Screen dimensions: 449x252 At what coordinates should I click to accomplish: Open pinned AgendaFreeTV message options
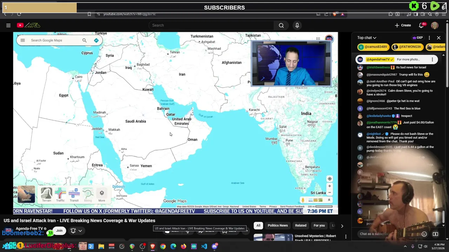pyautogui.click(x=432, y=59)
